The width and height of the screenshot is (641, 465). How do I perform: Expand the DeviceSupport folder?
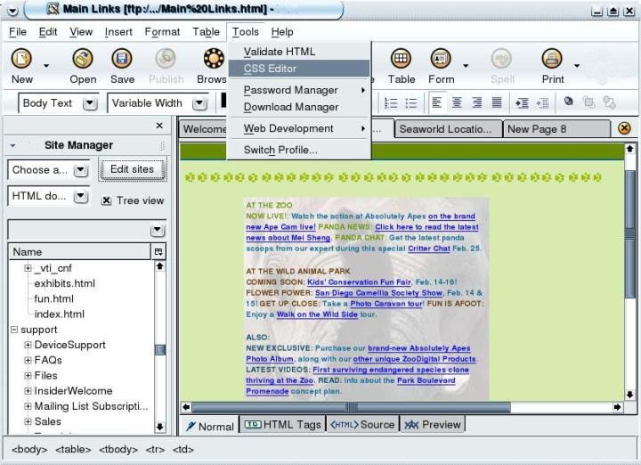click(x=28, y=345)
